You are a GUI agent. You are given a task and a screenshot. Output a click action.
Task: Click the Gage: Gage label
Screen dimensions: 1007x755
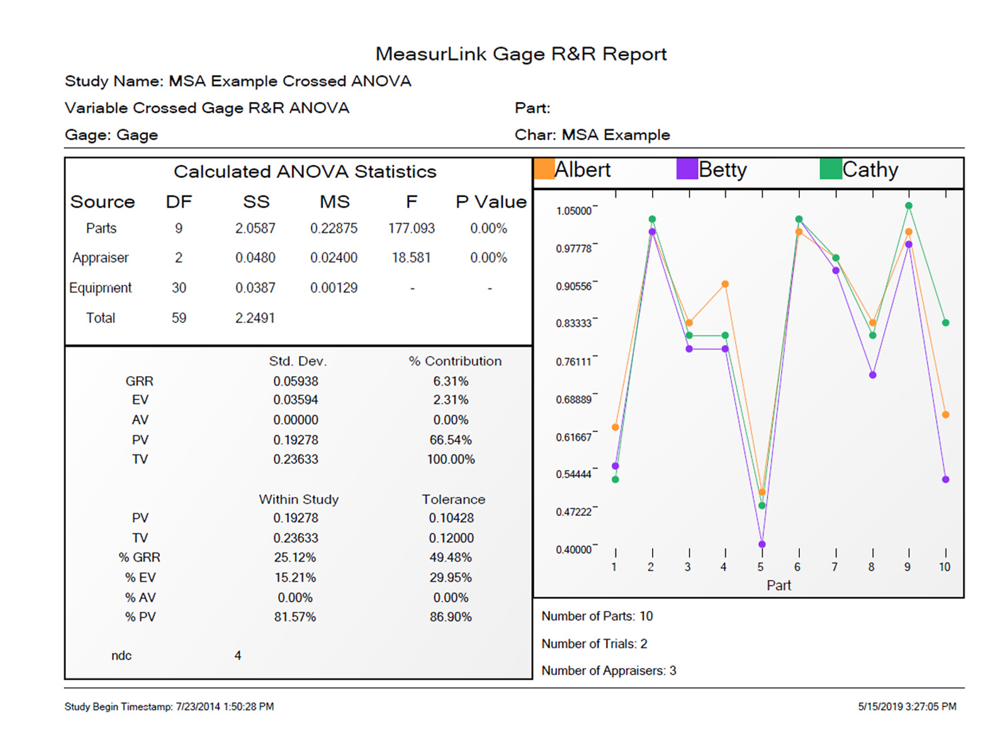point(111,135)
